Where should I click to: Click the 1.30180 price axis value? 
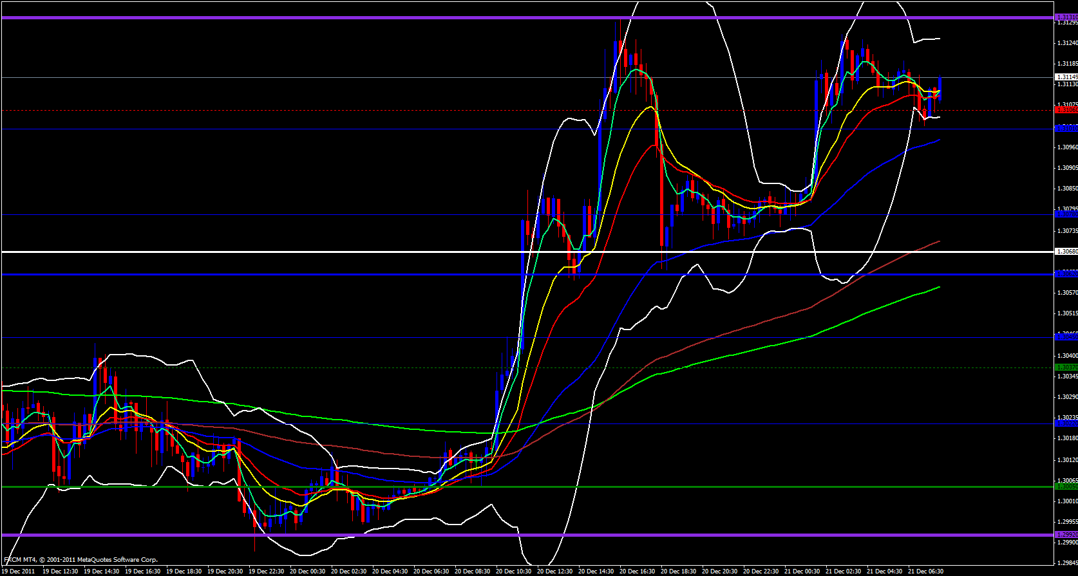[1067, 439]
